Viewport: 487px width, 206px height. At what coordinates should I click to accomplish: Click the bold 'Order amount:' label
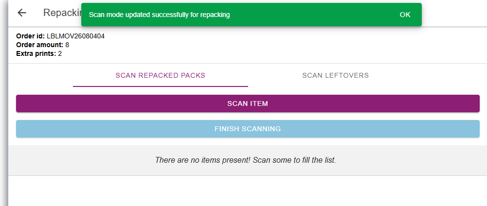point(40,45)
